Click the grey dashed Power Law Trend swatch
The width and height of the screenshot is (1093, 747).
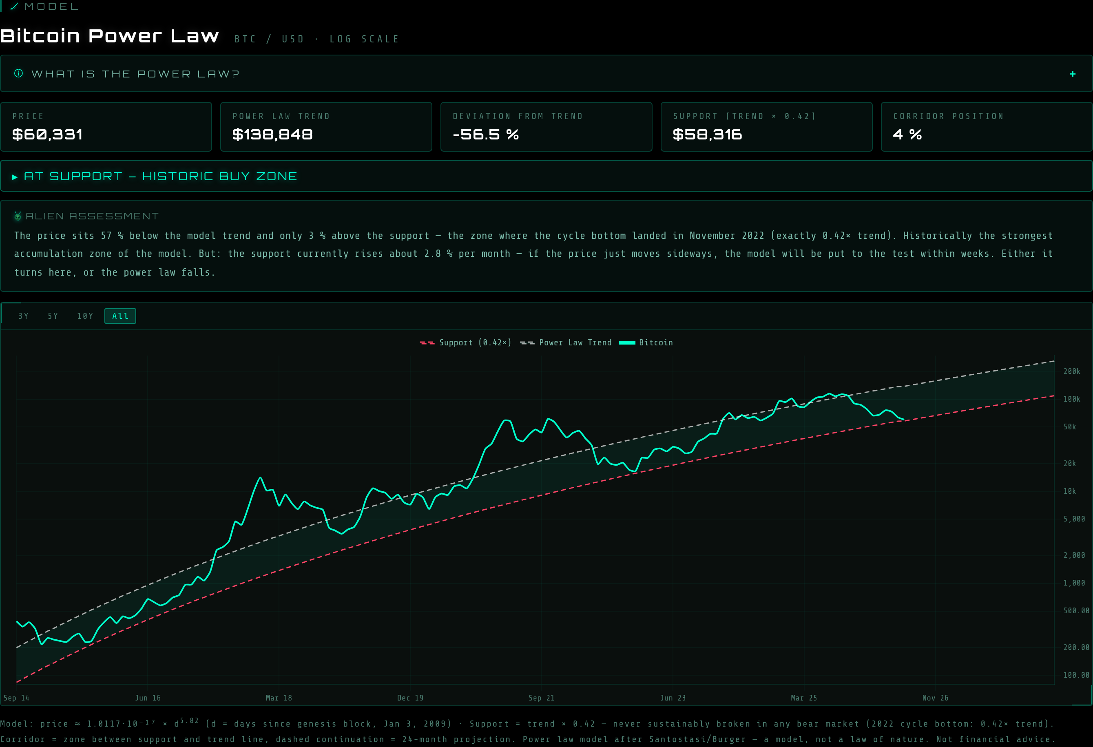[x=527, y=343]
